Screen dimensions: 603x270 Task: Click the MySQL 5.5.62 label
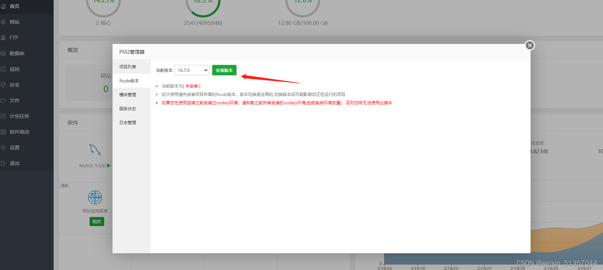coord(93,166)
